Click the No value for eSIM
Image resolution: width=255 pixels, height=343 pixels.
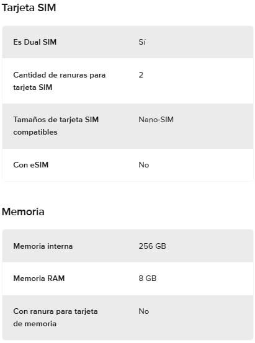(144, 165)
